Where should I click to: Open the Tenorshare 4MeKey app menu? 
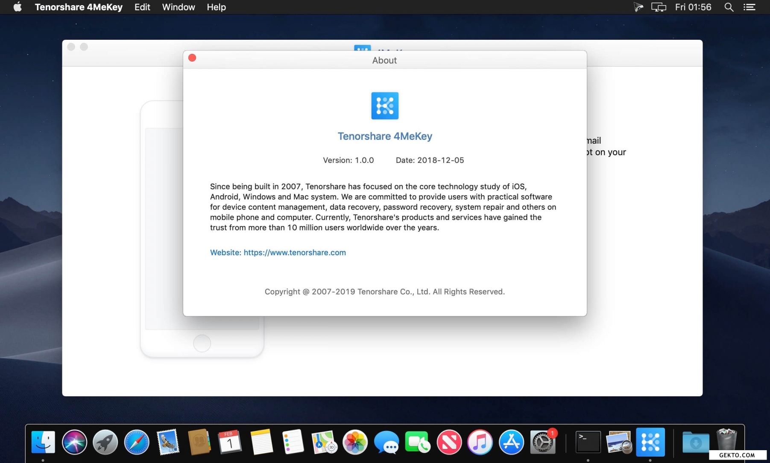pyautogui.click(x=79, y=7)
